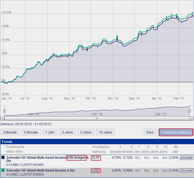
Task: Delete the EUR Hedged fund with its LÖSCHEN button
Action: click(186, 158)
